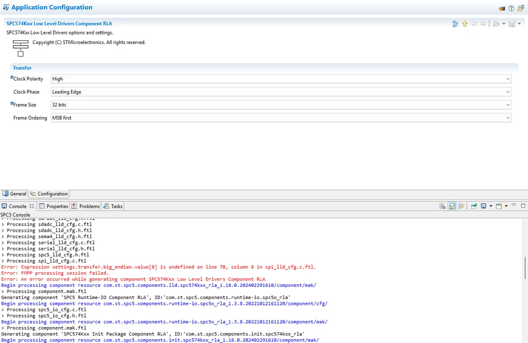Image resolution: width=528 pixels, height=343 pixels.
Task: Click 'SPC574Kxx Low Level Drivers Component RLA' title
Action: [59, 24]
